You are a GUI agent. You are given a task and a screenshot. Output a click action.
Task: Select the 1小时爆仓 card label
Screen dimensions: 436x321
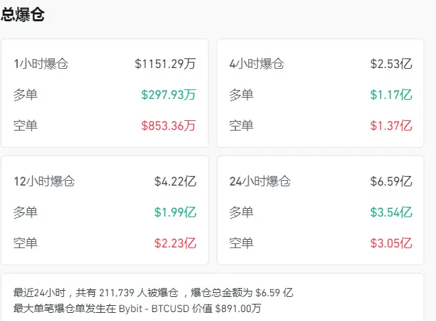[x=41, y=64]
